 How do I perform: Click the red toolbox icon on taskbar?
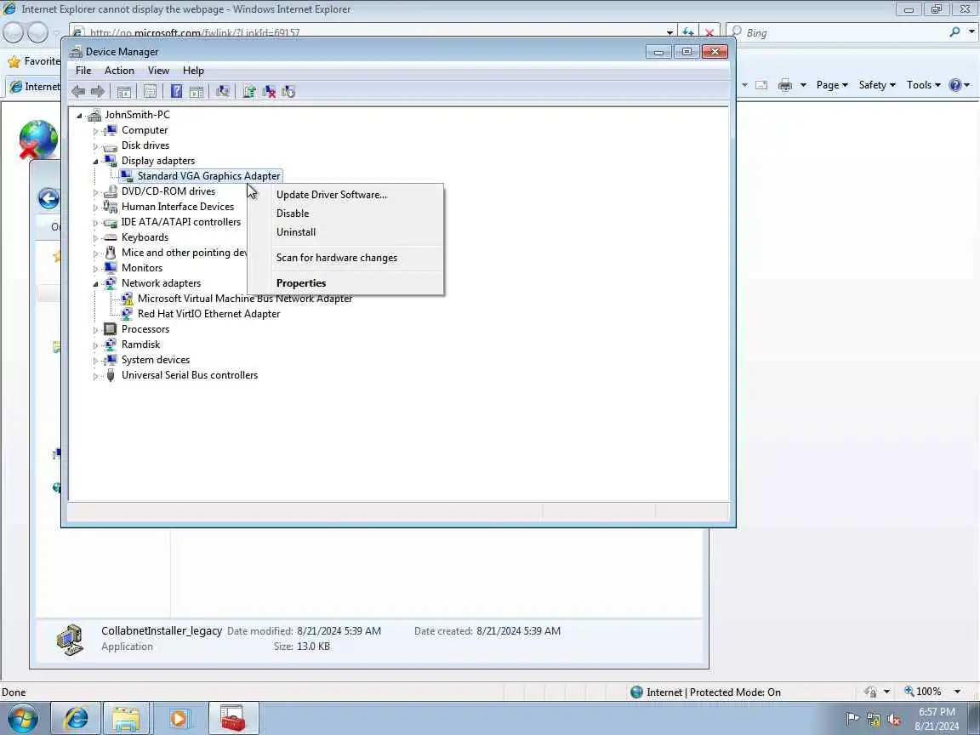[232, 718]
